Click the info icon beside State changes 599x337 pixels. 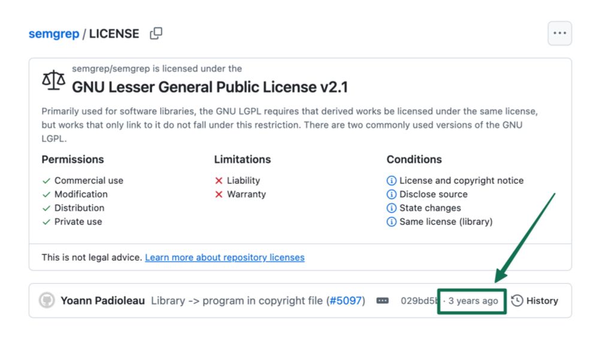click(x=392, y=208)
